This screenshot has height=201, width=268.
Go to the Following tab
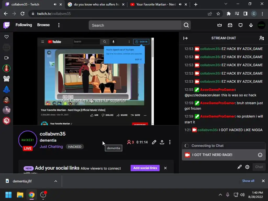point(24,25)
